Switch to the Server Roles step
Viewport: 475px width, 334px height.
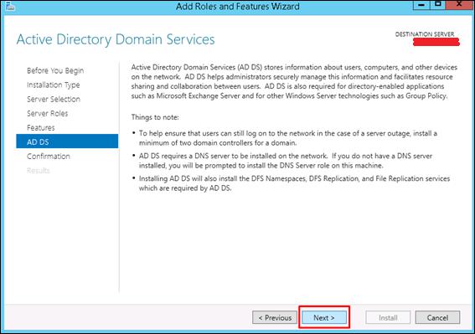[x=48, y=113]
